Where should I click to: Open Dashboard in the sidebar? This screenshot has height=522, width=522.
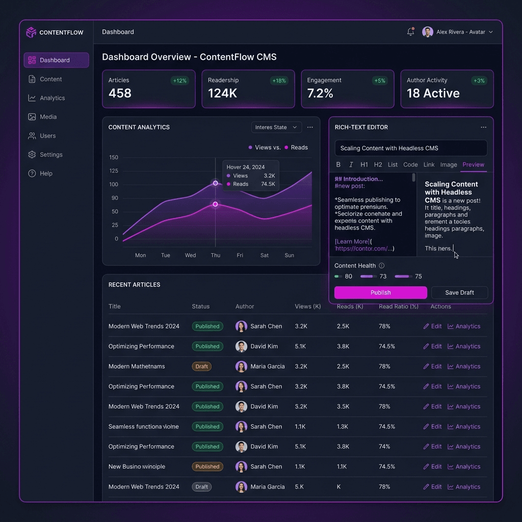(56, 60)
